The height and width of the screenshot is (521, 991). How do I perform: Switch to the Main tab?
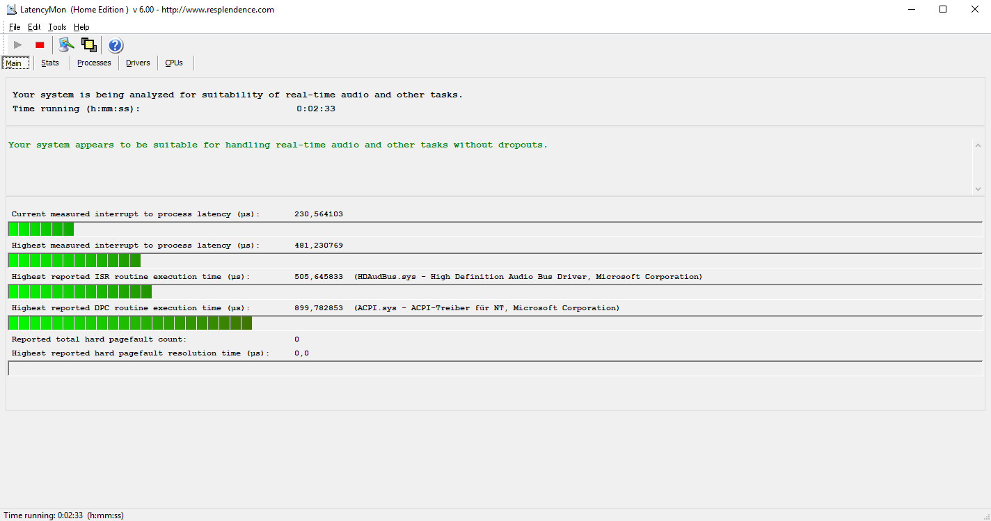point(15,63)
